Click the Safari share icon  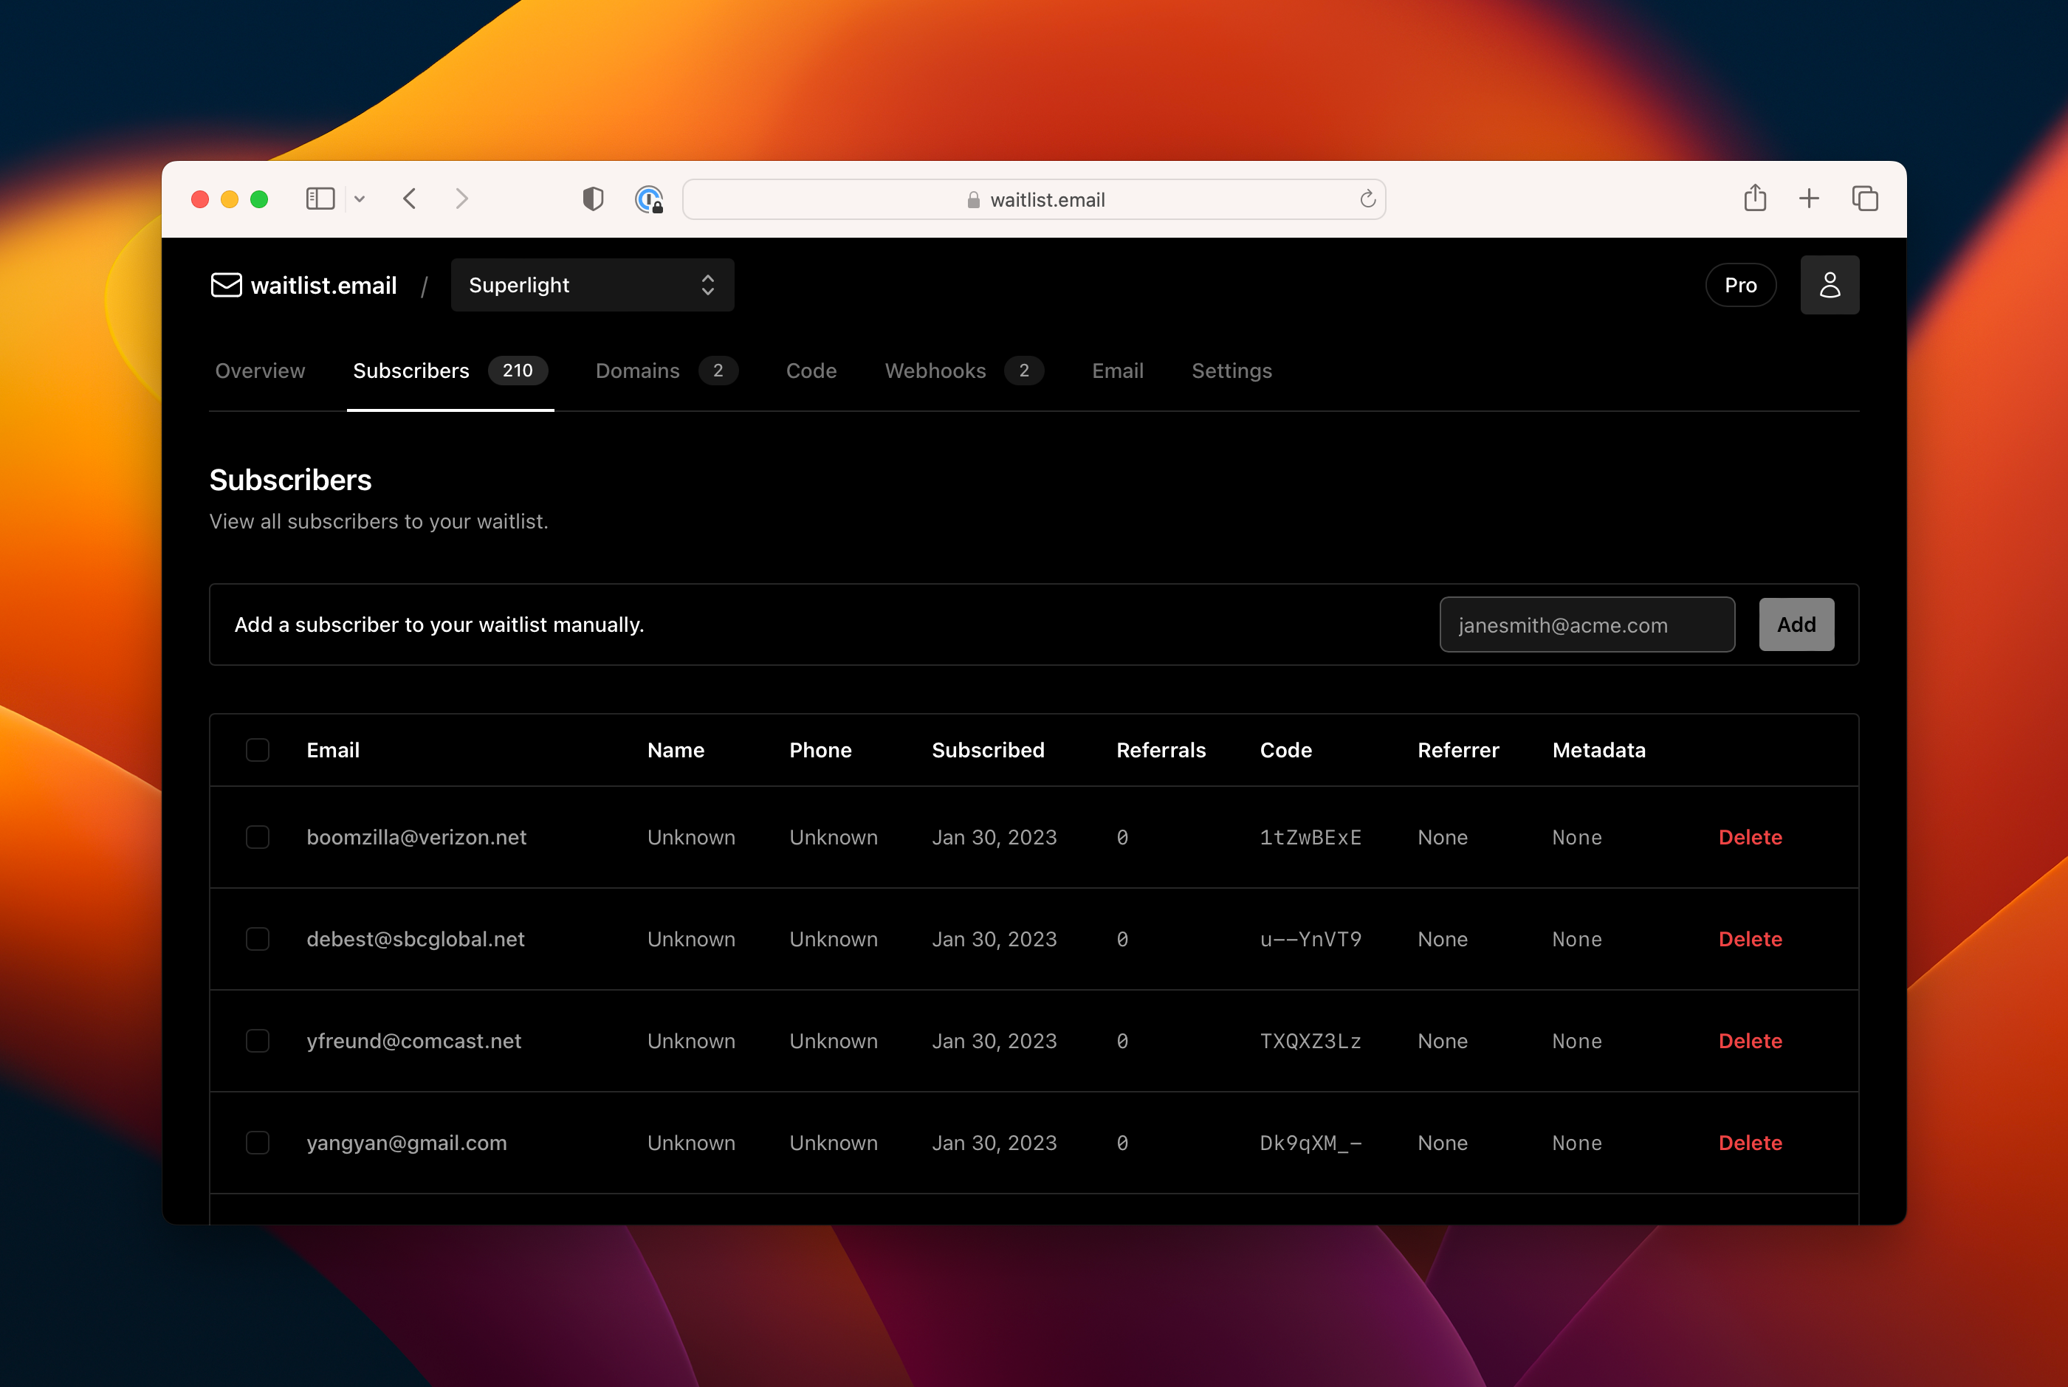1755,198
